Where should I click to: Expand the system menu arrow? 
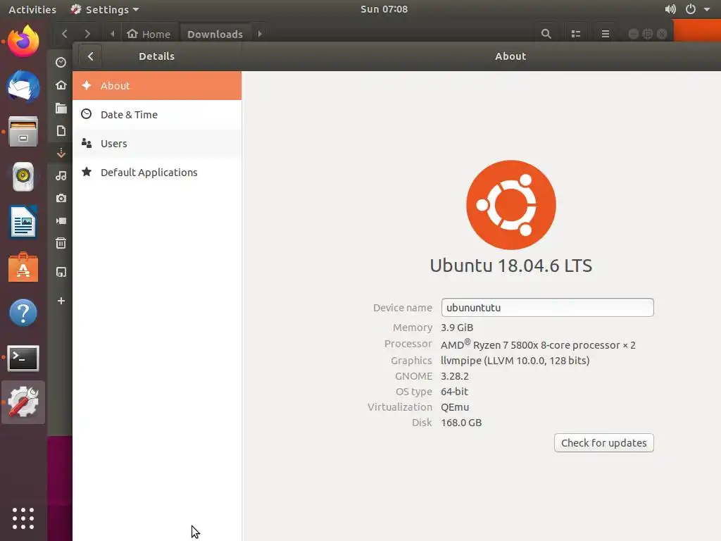pos(707,9)
